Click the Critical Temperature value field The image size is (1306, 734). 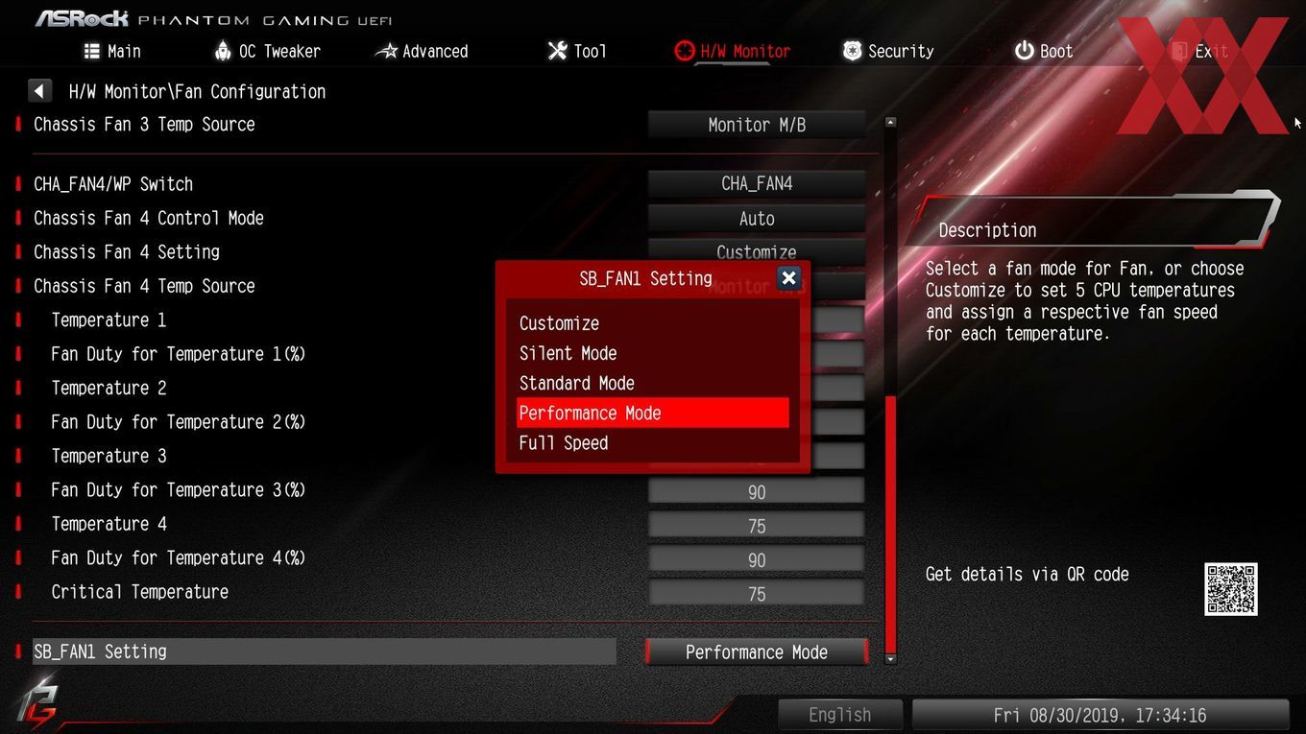pos(757,594)
